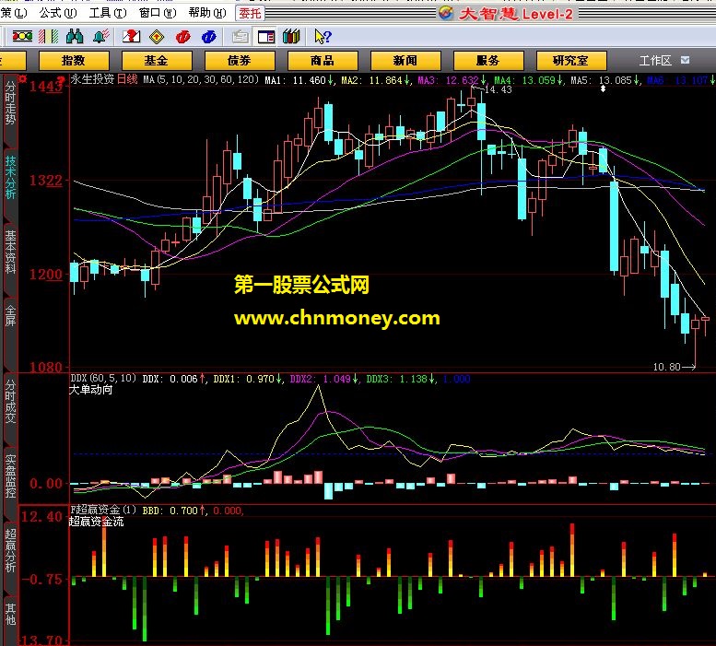Click the 10.80 low price marker
The width and height of the screenshot is (716, 646).
pyautogui.click(x=666, y=367)
